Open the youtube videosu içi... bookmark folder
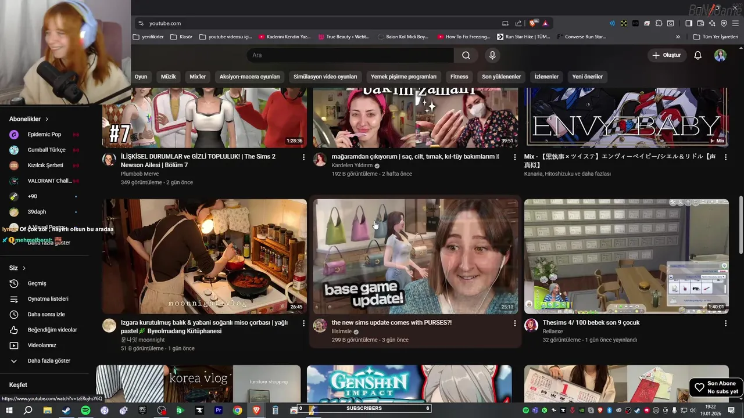744x418 pixels. (x=226, y=37)
